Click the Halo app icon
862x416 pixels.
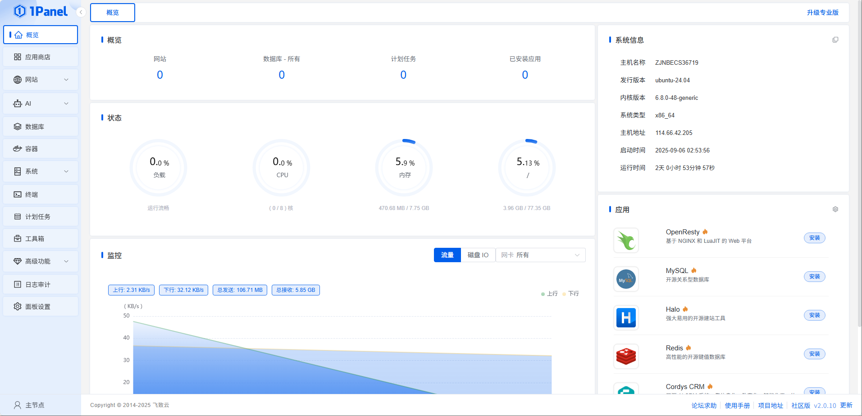[626, 318]
